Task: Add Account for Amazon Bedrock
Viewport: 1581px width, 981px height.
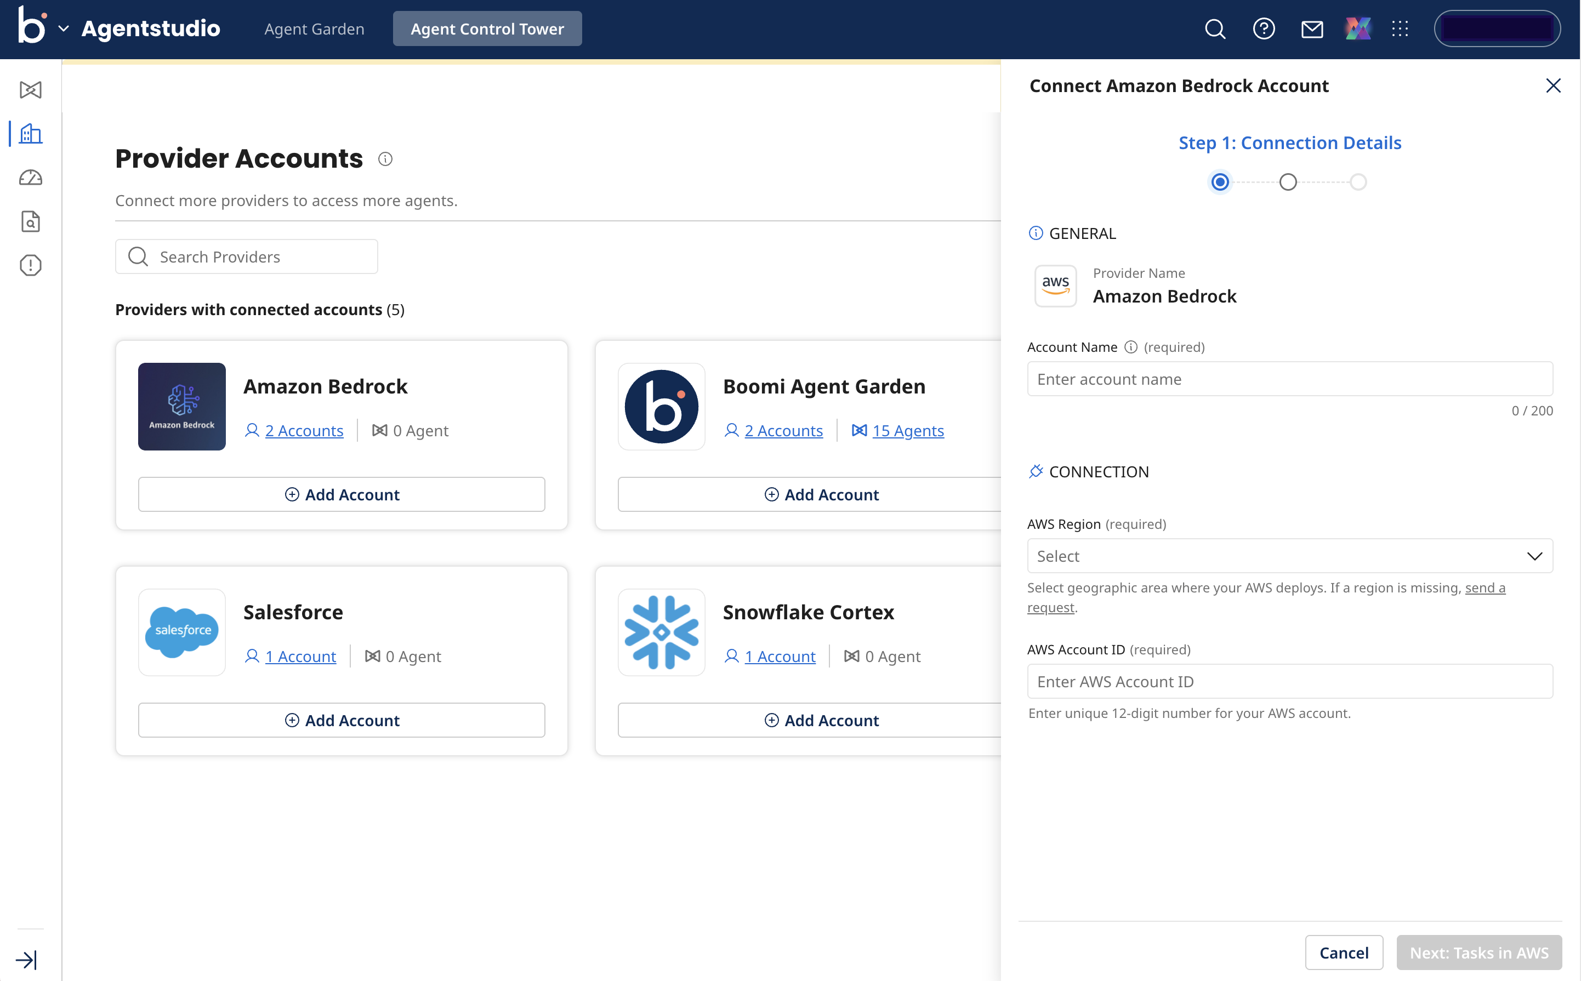Action: [342, 494]
